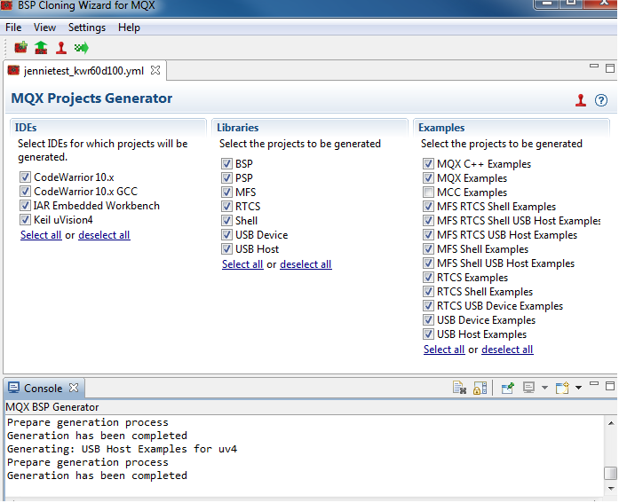Open the Help menu

[129, 28]
